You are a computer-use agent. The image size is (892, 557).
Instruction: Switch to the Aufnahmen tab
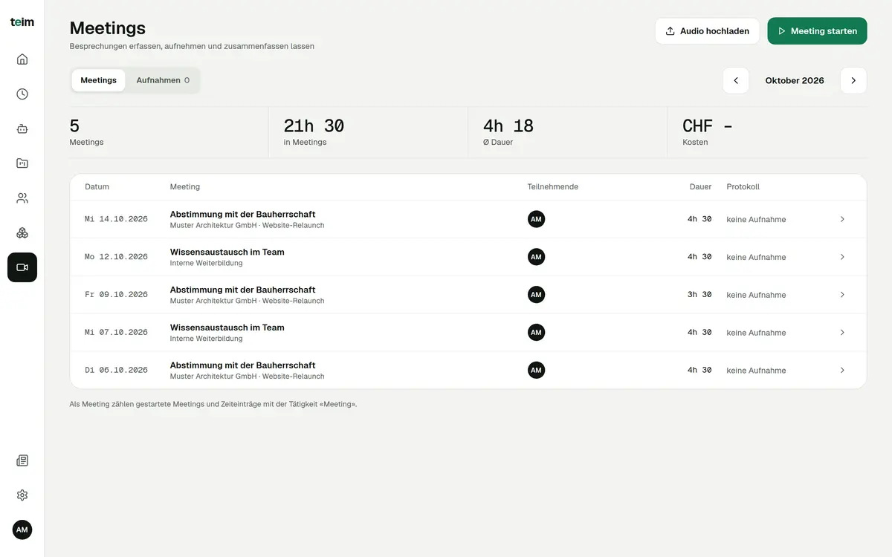tap(163, 80)
